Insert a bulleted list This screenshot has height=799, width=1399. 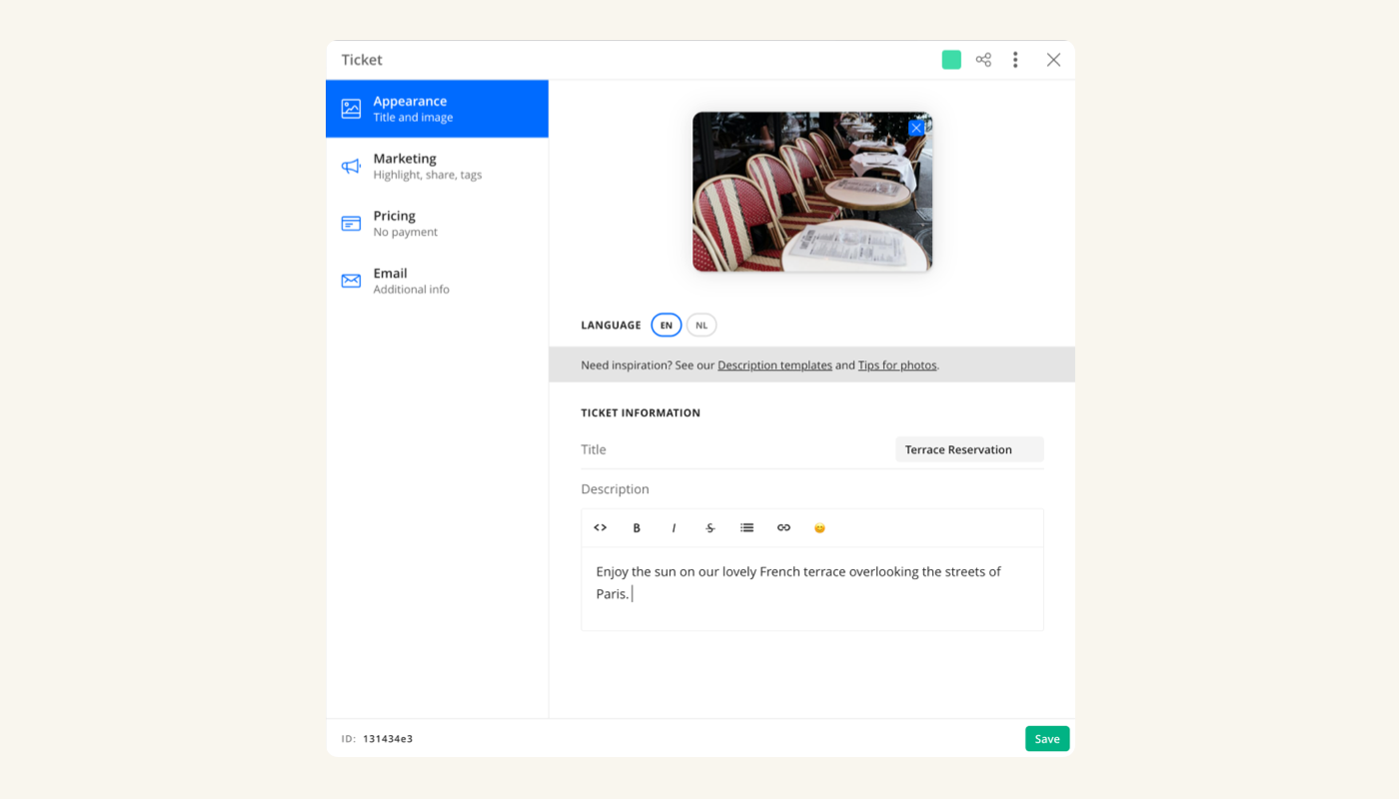pyautogui.click(x=746, y=528)
